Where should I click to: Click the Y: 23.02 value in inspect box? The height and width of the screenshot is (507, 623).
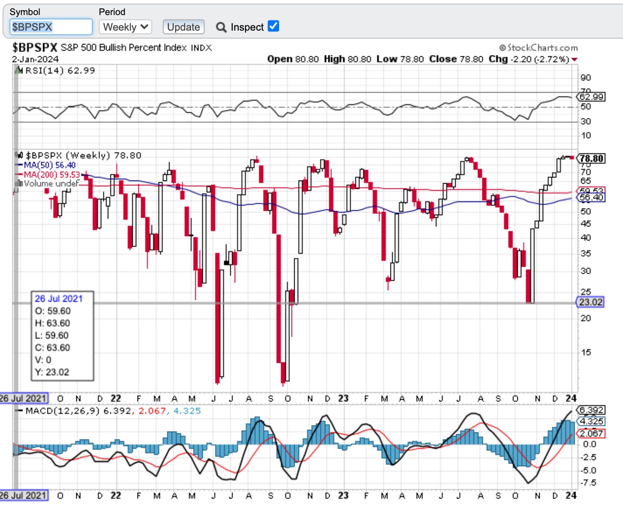[x=52, y=372]
